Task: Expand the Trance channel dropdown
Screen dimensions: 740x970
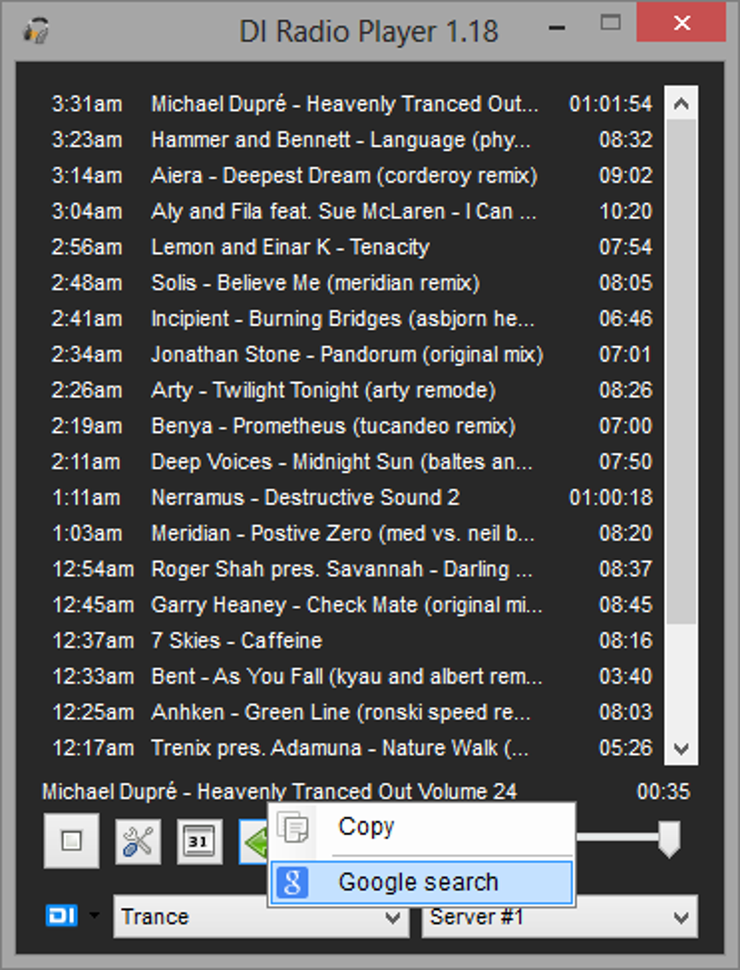Action: [261, 916]
